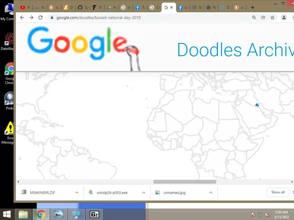Switch to the Google Drive tab
The image size is (294, 220).
pos(111,7)
